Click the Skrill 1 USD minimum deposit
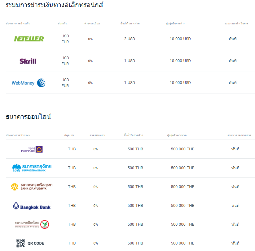Screen dimensions: 255x251 click(130, 61)
